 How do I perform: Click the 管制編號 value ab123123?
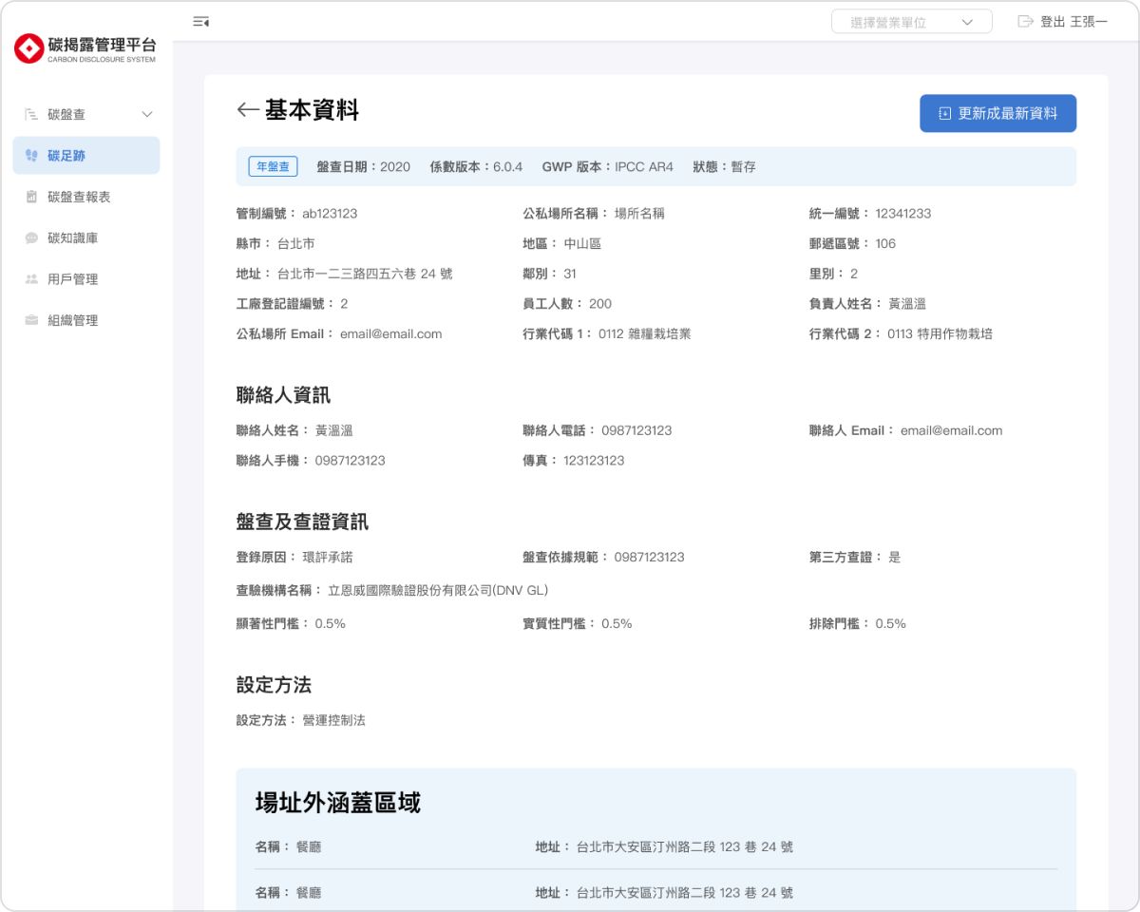tap(330, 214)
